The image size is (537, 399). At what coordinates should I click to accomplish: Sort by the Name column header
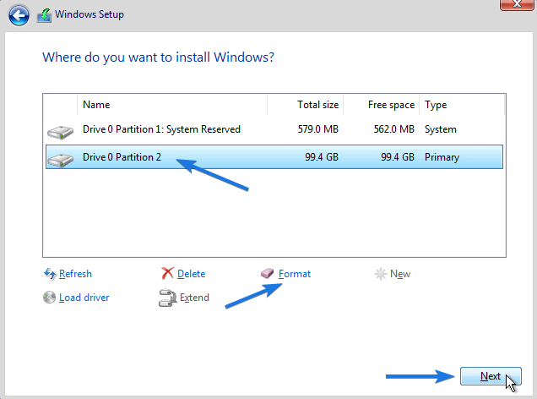pos(172,105)
